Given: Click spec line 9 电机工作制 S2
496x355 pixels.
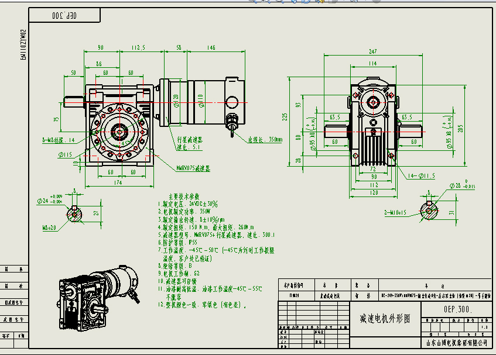Looking at the screenshot, I should (179, 274).
